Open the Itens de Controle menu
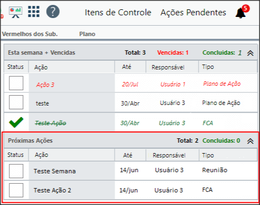Screen dimensions: 260x205 118,13
